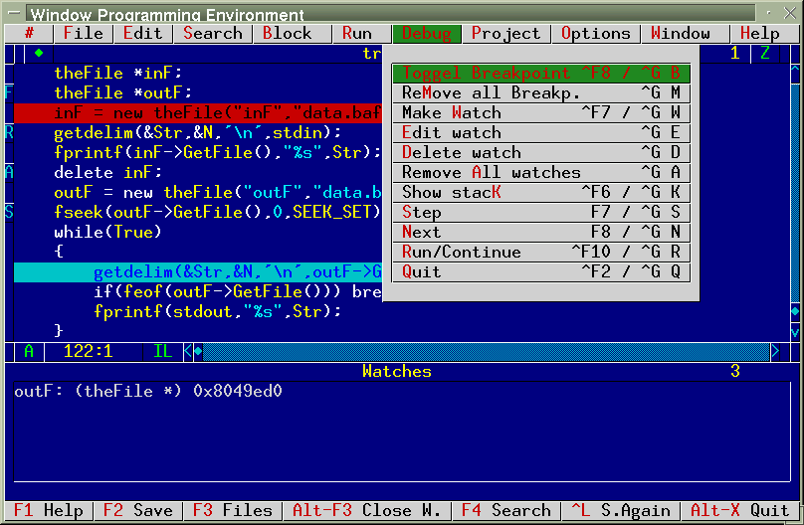Click the horizontal scrollbar right arrow
804x525 pixels.
pos(775,351)
